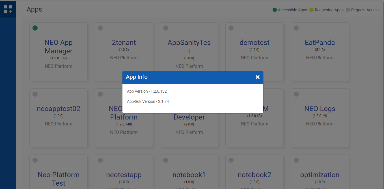Click the status dot on notebook2 card
This screenshot has width=384, height=189.
tap(231, 160)
